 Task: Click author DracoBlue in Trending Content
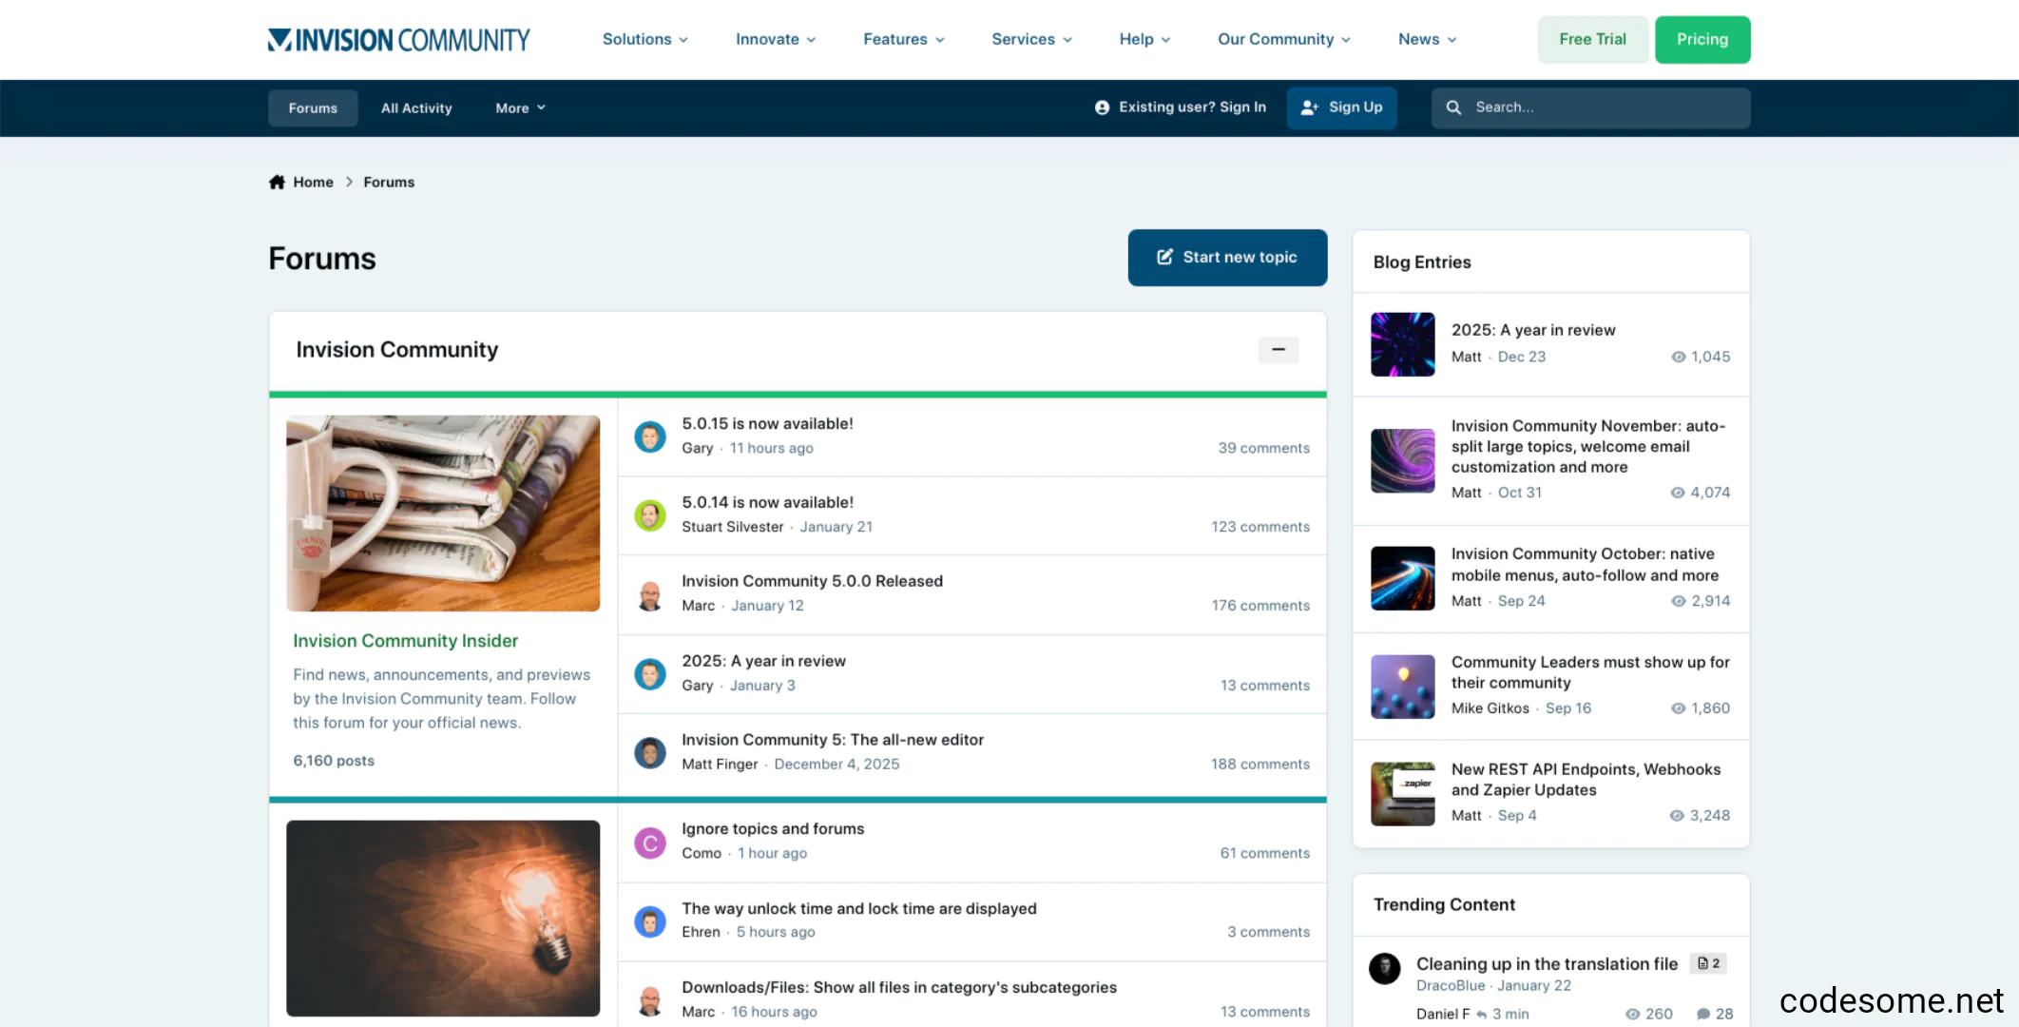click(1451, 986)
